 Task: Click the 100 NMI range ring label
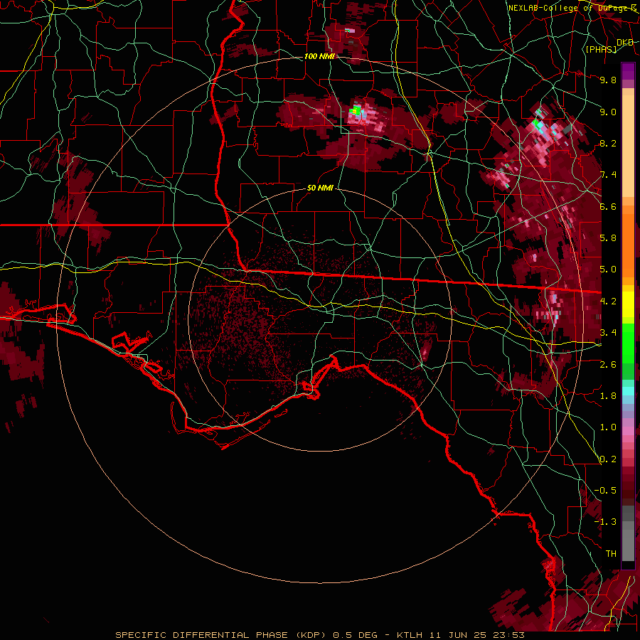[x=319, y=56]
